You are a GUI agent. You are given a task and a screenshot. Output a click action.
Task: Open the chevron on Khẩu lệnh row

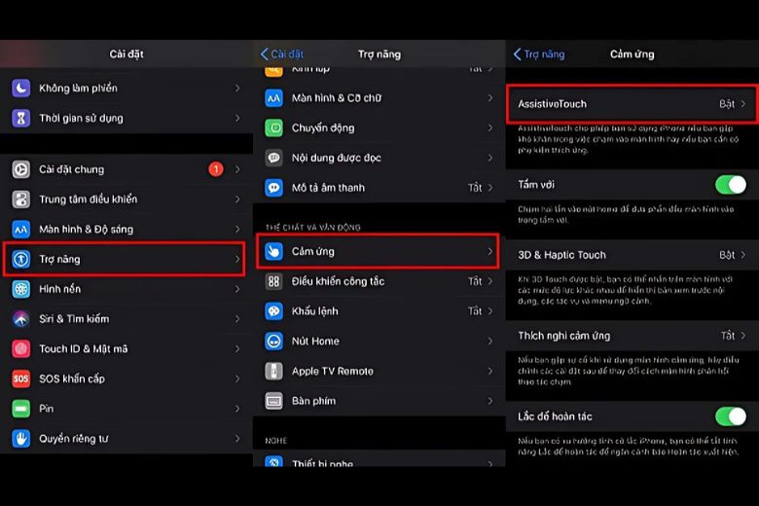click(490, 311)
